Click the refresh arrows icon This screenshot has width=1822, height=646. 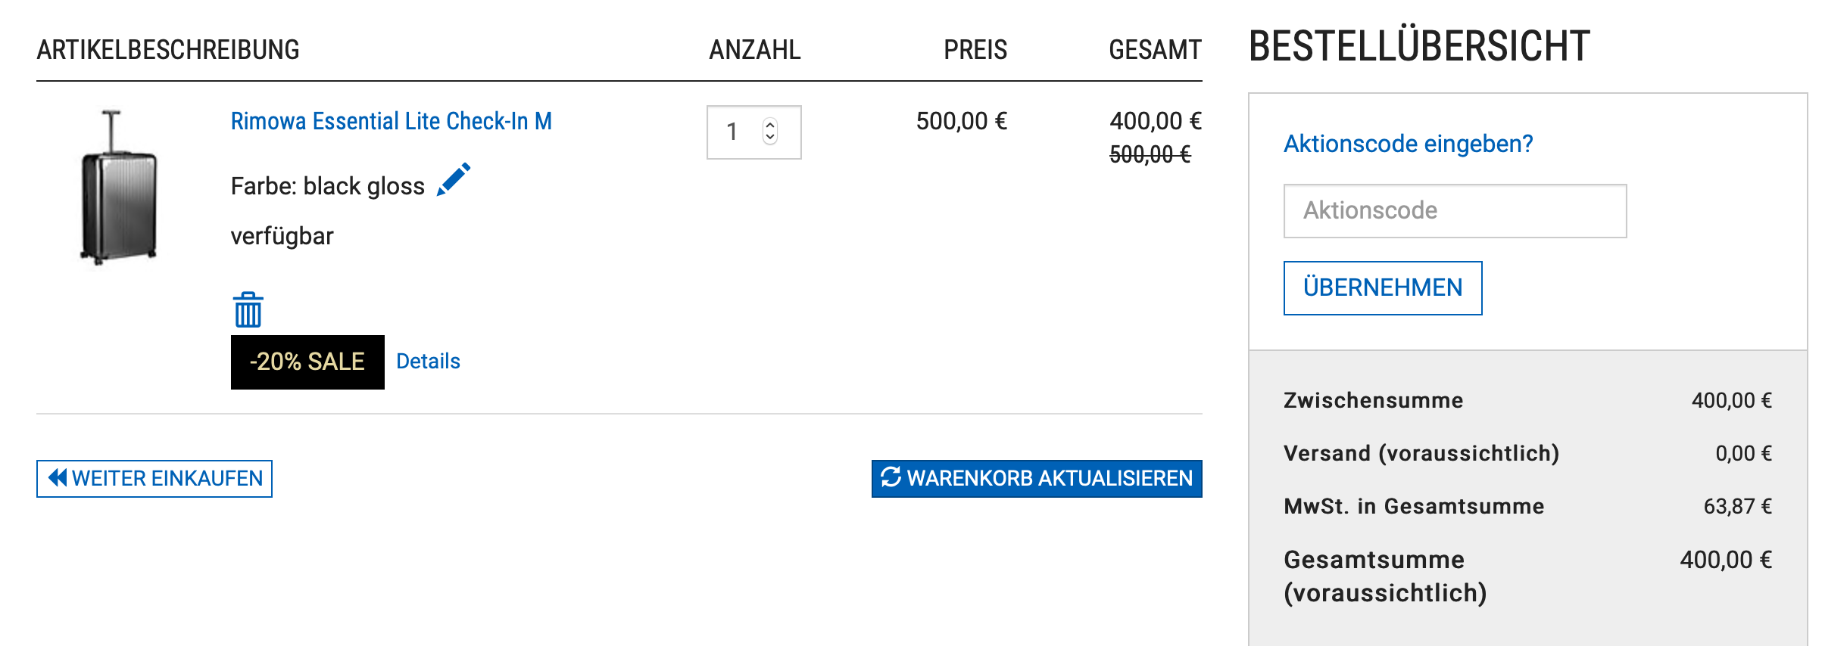[891, 477]
